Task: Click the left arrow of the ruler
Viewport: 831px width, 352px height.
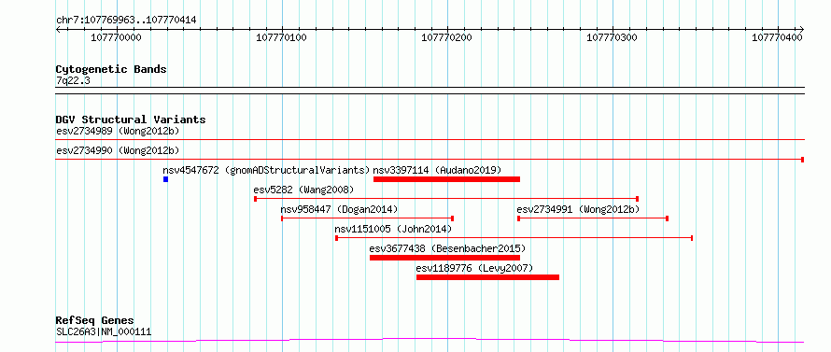Action: [58, 29]
